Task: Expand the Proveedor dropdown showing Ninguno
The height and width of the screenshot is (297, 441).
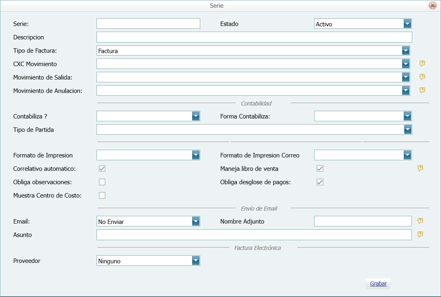Action: coord(196,260)
